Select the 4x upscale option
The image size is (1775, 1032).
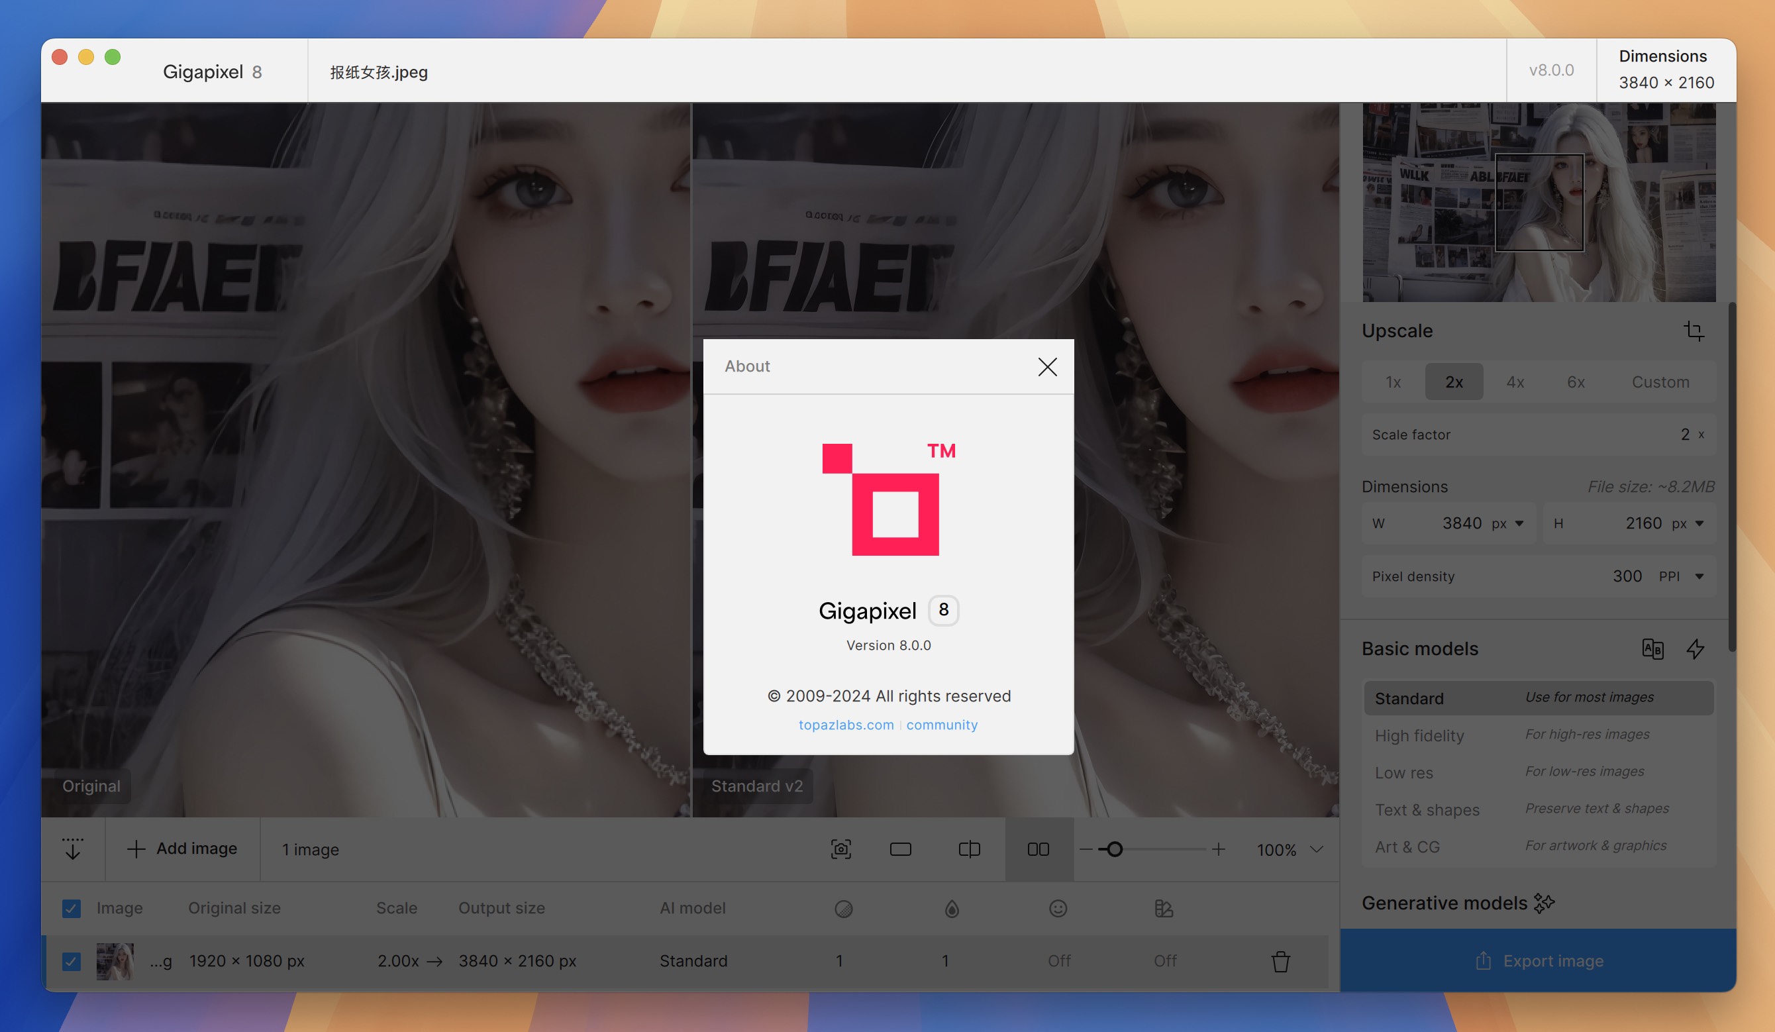pos(1515,382)
